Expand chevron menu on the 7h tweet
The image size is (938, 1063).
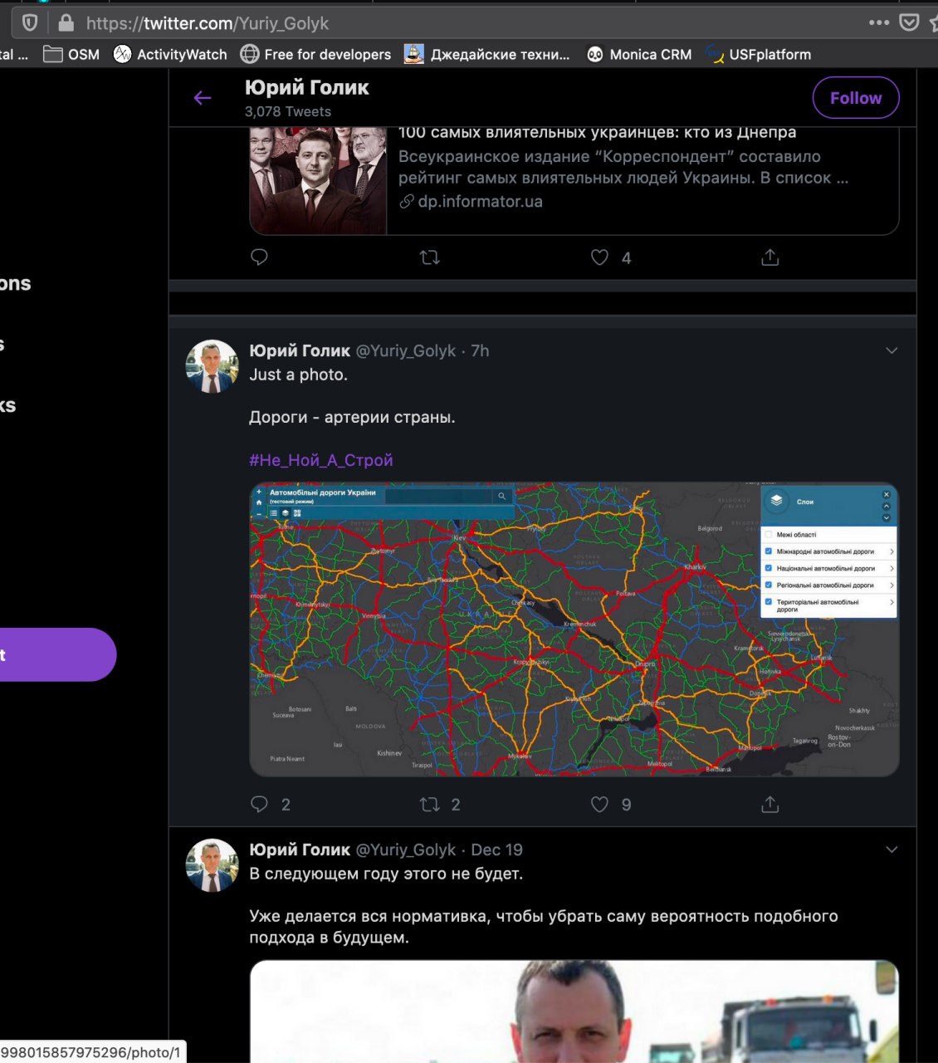point(892,350)
